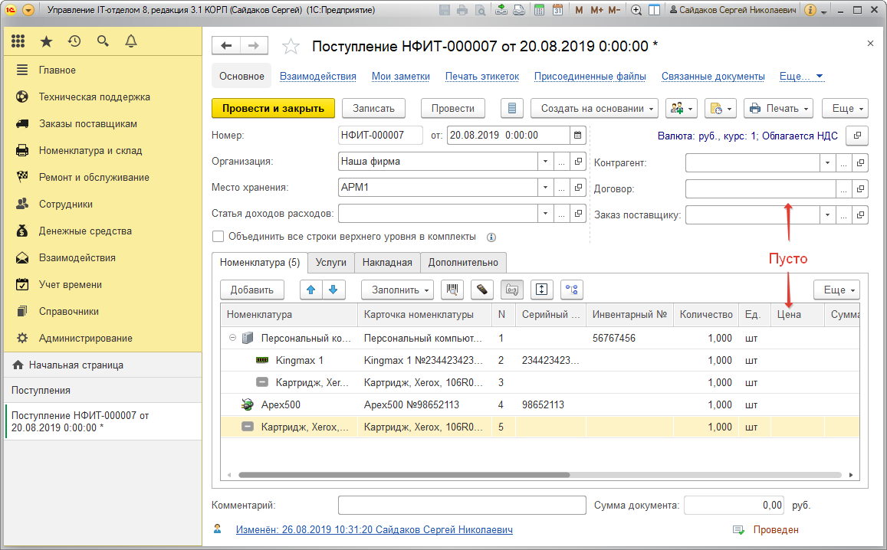Click into the Договор field
Image resolution: width=887 pixels, height=550 pixels.
coord(761,188)
